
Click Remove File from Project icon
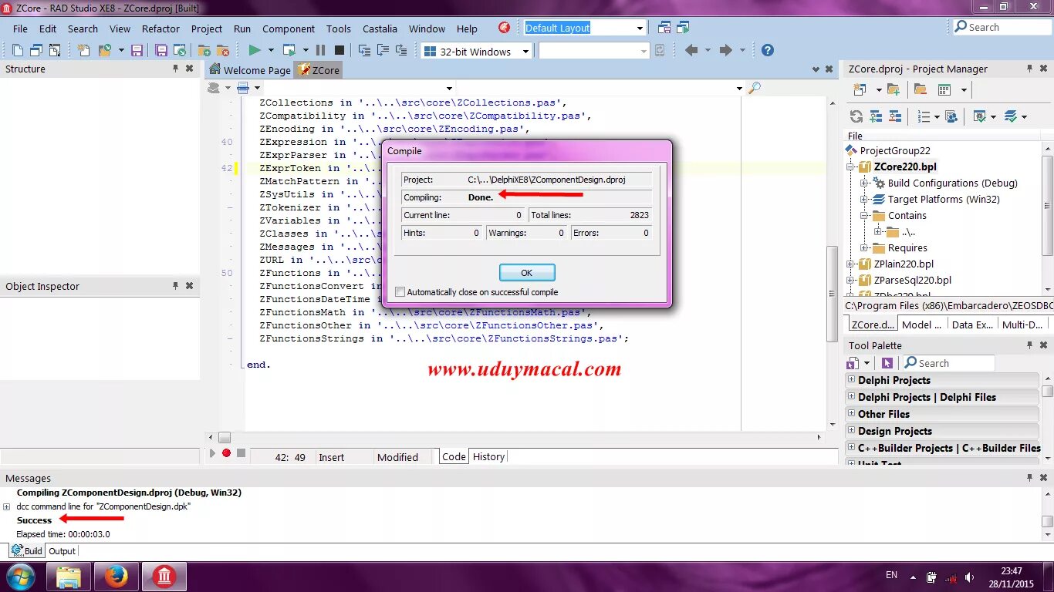click(x=223, y=50)
